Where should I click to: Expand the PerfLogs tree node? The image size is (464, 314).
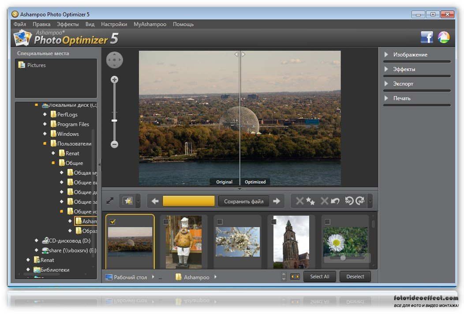coord(45,114)
